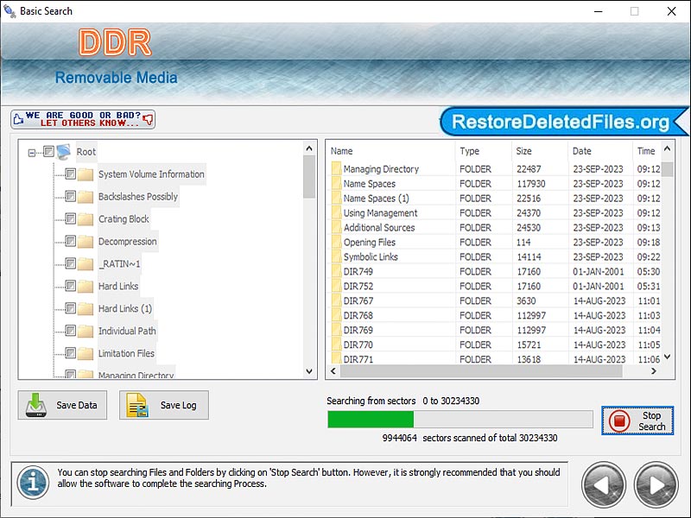Screen dimensions: 691x518
Task: Click the down arrow of the tree scrollbar
Action: coord(309,372)
